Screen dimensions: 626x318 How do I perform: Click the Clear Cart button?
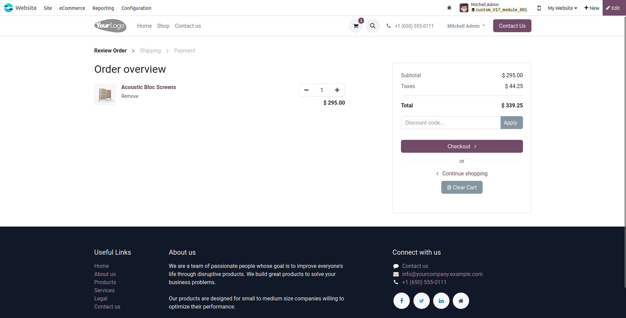click(462, 187)
